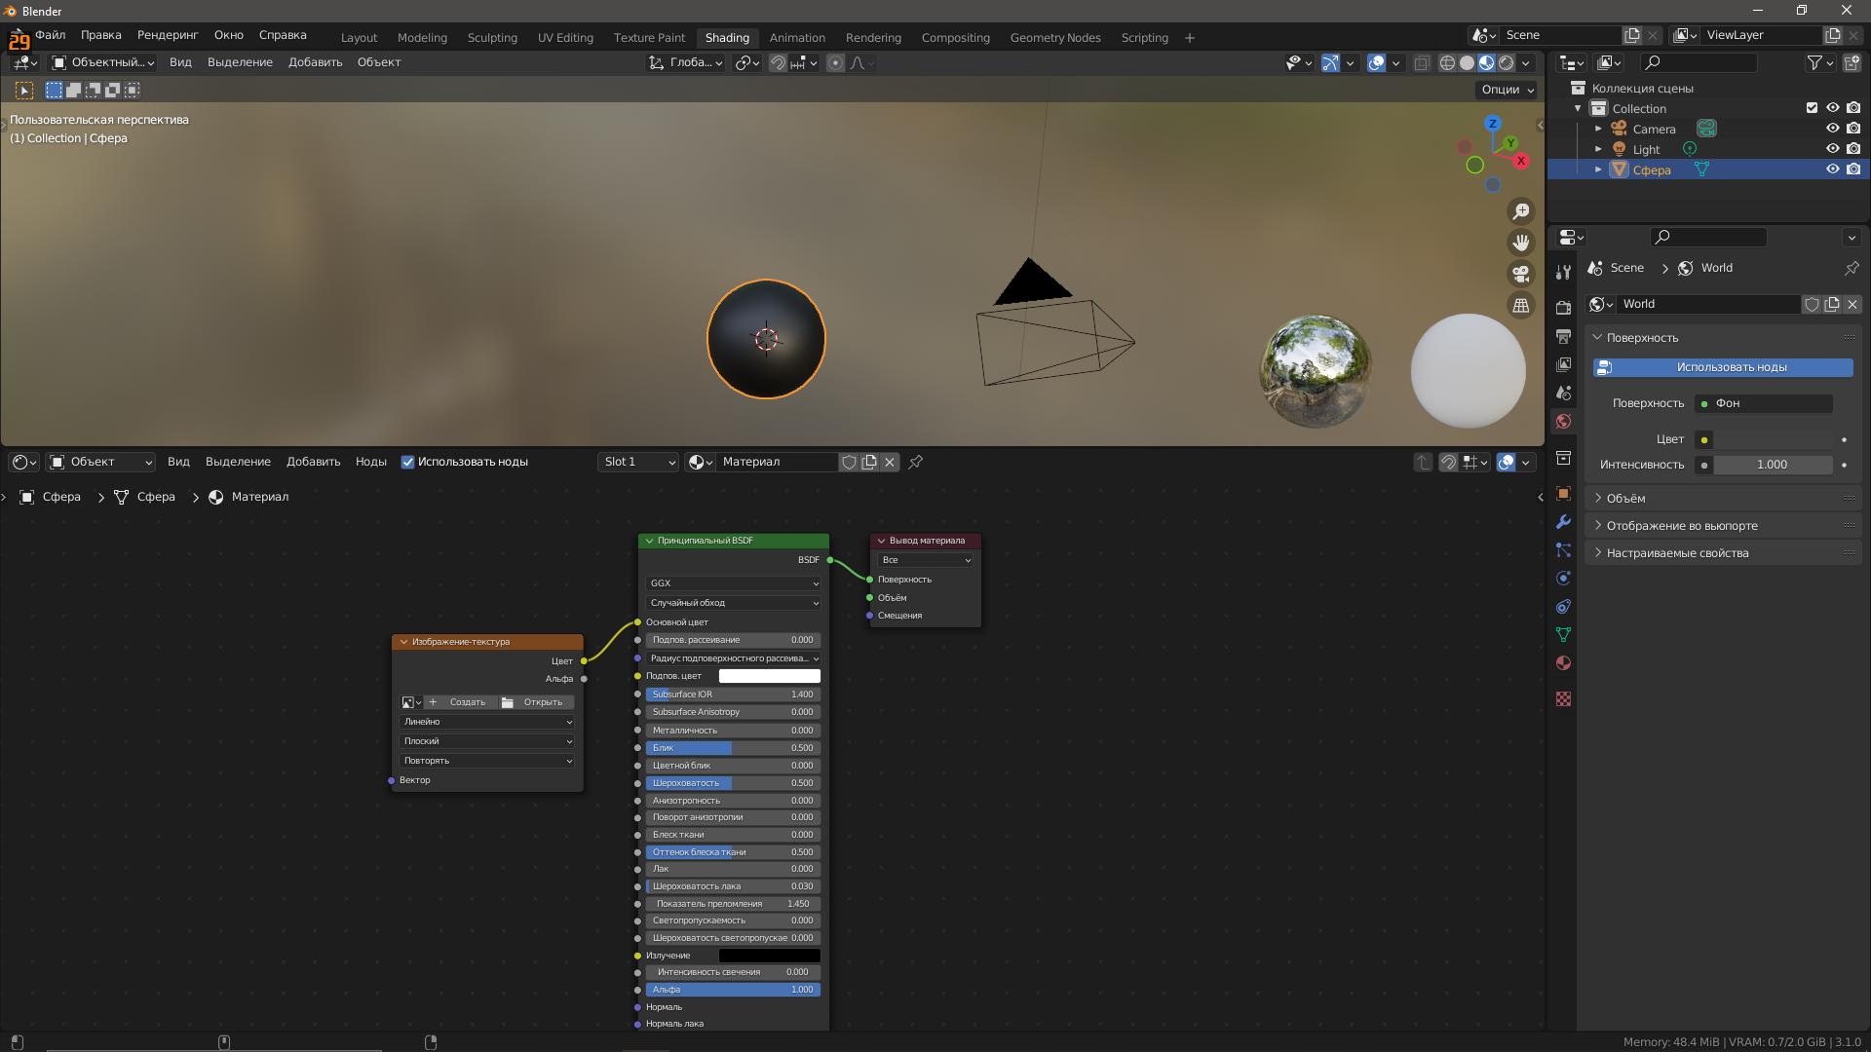Open the Рендеринг menu
Viewport: 1871px width, 1052px height.
(x=168, y=35)
